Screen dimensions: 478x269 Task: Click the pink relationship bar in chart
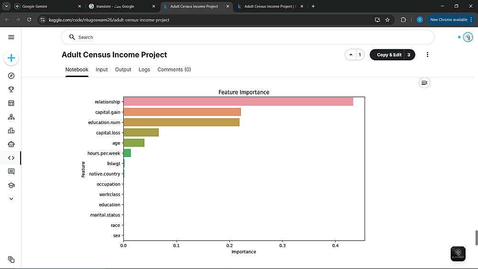[x=238, y=101]
